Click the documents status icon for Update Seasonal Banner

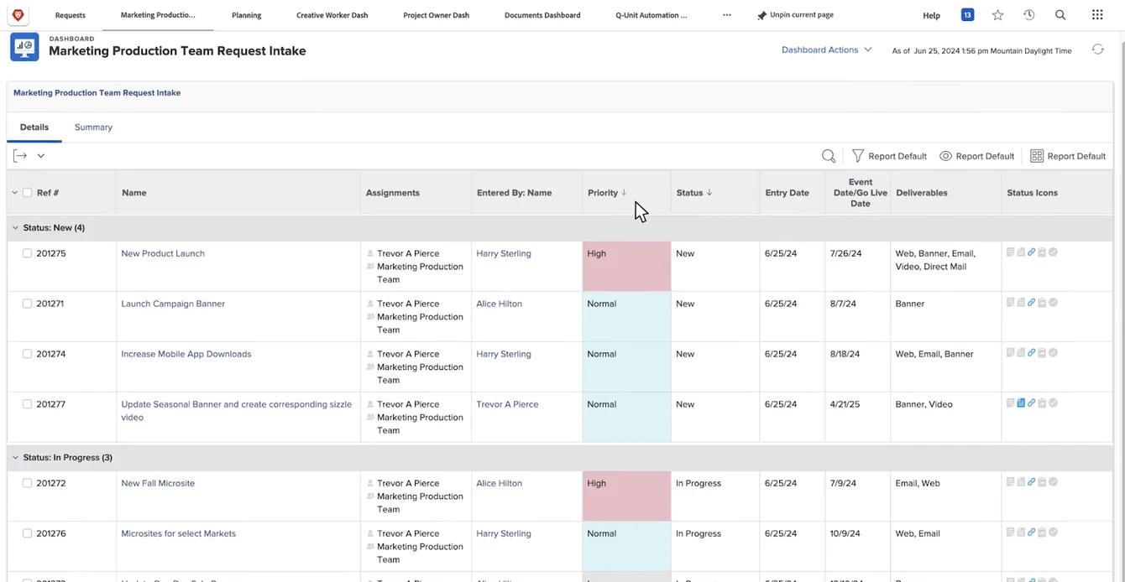point(1021,403)
